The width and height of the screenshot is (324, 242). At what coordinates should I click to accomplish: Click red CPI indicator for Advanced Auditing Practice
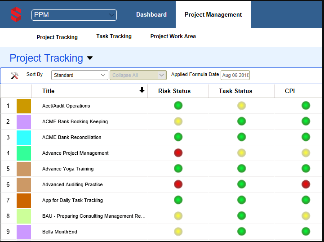[306, 184]
